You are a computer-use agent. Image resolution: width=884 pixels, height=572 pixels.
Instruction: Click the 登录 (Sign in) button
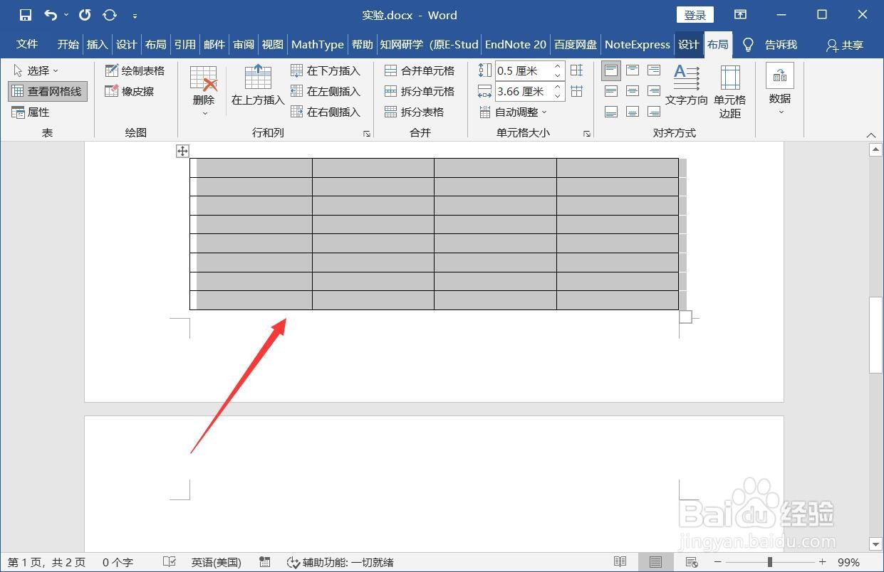point(694,14)
